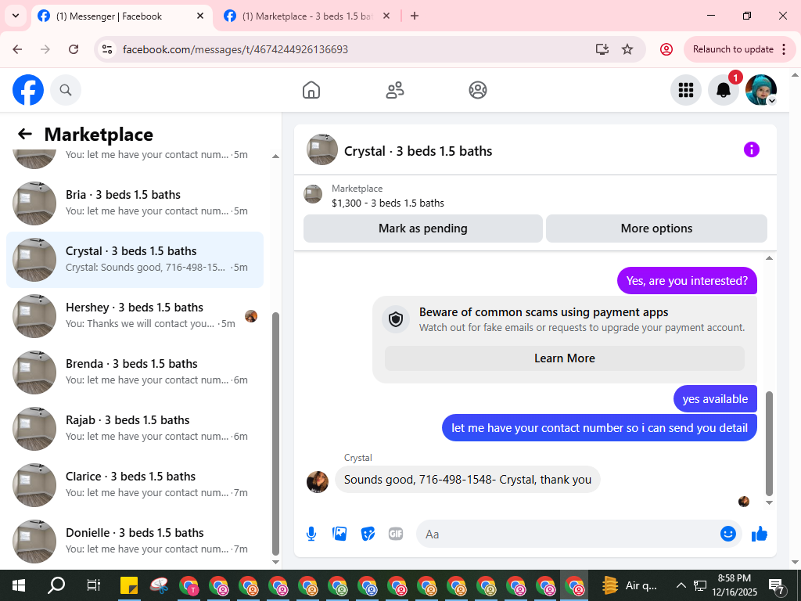Open the Facebook menu grid icon
Viewport: 801px width, 601px height.
pyautogui.click(x=685, y=91)
